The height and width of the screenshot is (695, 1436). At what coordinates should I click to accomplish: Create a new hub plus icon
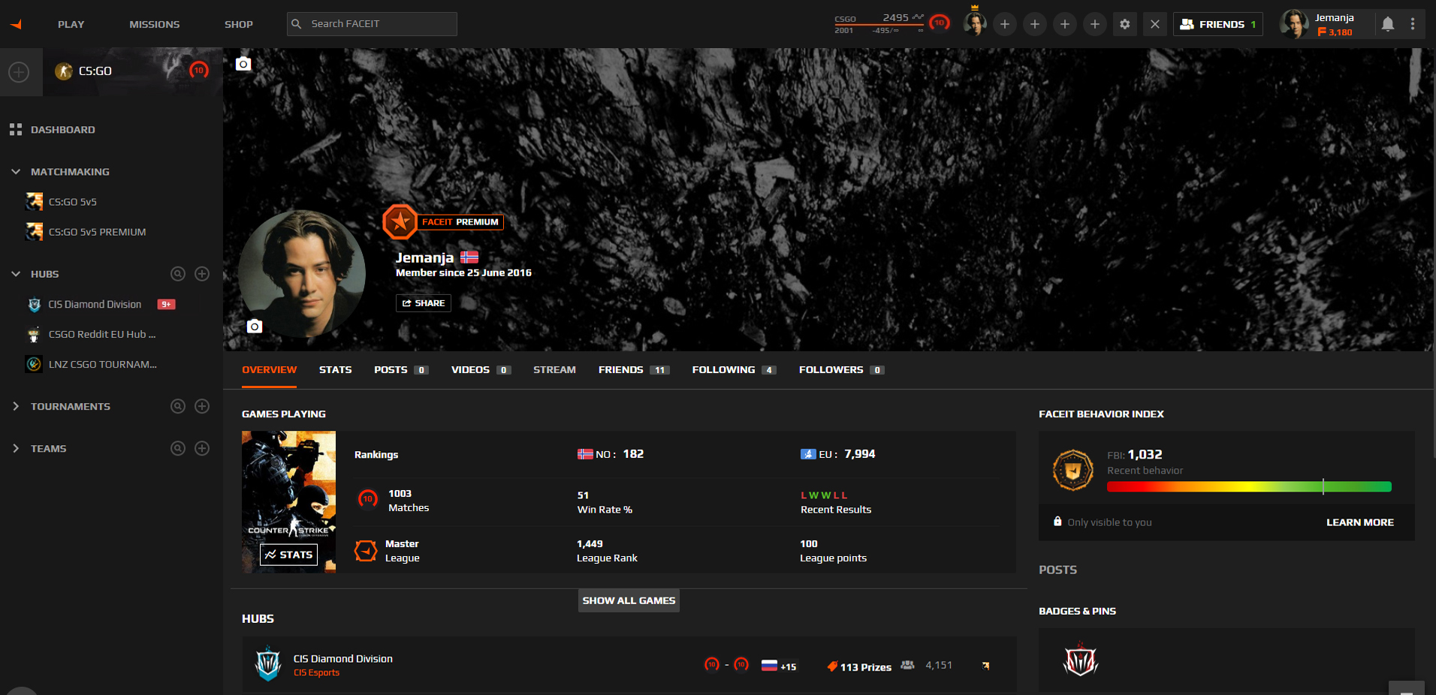[x=202, y=274]
